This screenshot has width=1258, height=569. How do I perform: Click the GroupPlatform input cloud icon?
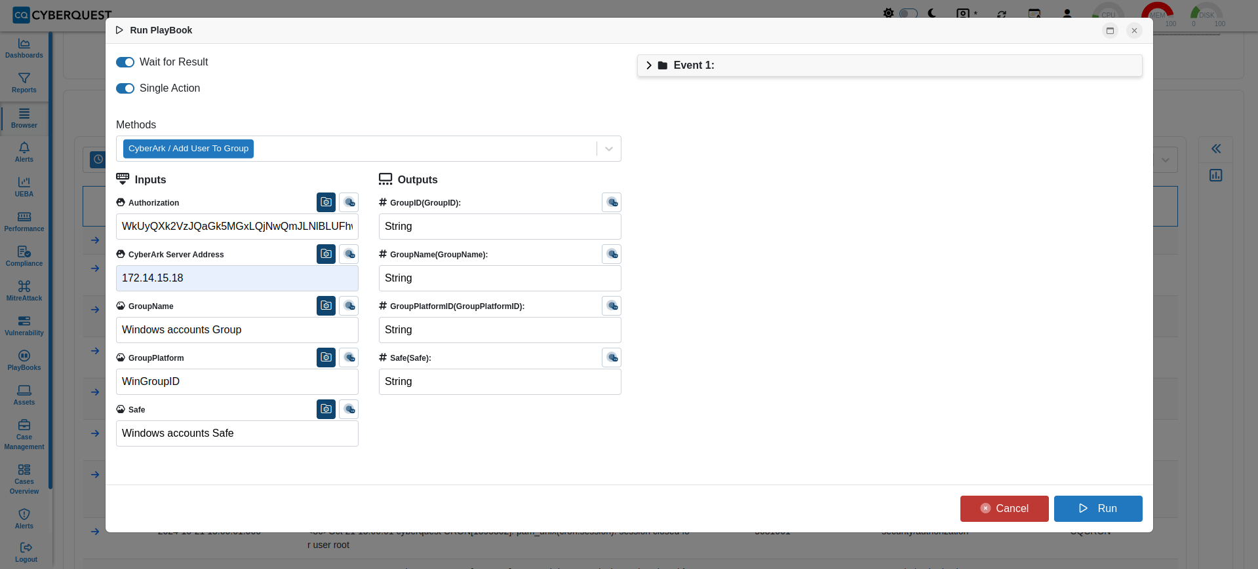349,358
